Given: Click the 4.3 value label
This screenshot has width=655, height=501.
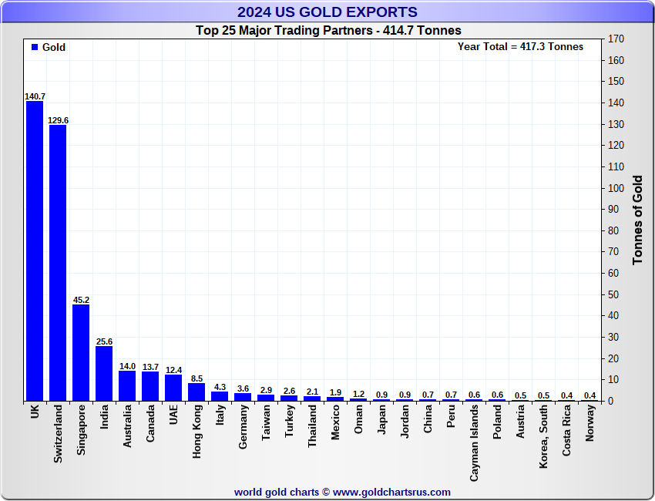Looking at the screenshot, I should point(220,388).
